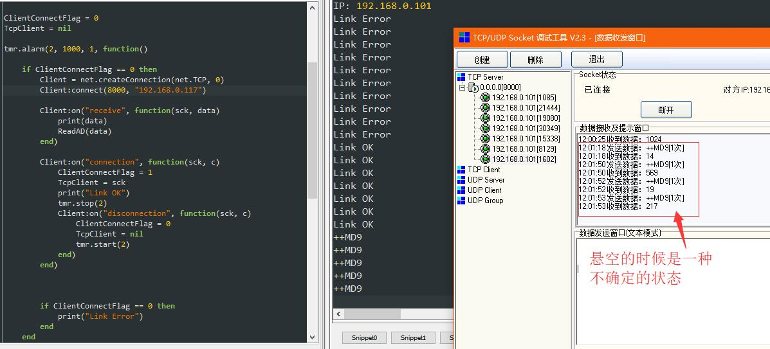This screenshot has width=770, height=349.
Task: Select log line '12:01:50收到数据: 569'
Action: (x=618, y=173)
